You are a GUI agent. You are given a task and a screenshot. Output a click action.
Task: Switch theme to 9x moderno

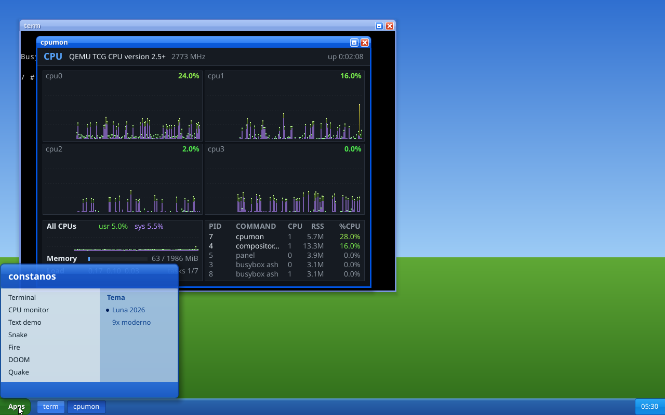pos(131,322)
